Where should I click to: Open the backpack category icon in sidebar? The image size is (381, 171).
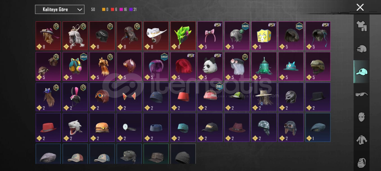point(361,163)
